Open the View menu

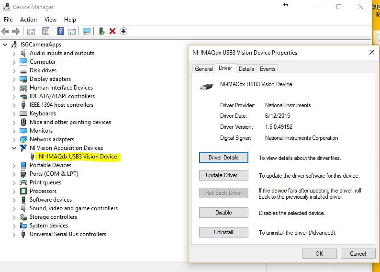pyautogui.click(x=50, y=20)
